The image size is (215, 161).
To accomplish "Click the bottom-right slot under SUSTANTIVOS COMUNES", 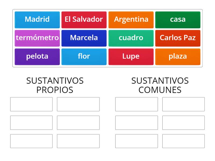I will tap(184, 141).
